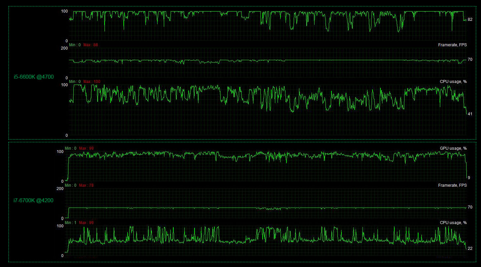Click the "i7-6700K @4200" processor label
481x267 pixels.
(x=33, y=200)
